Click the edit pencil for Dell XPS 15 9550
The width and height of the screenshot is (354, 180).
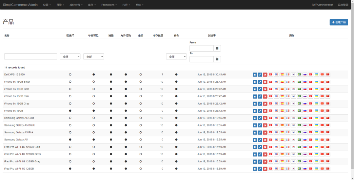tap(260, 74)
